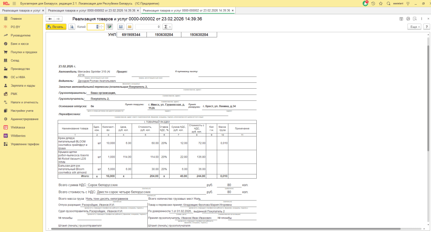This screenshot has width=431, height=232.
Task: Expand the Sigma sum dropdown
Action: 168,26
